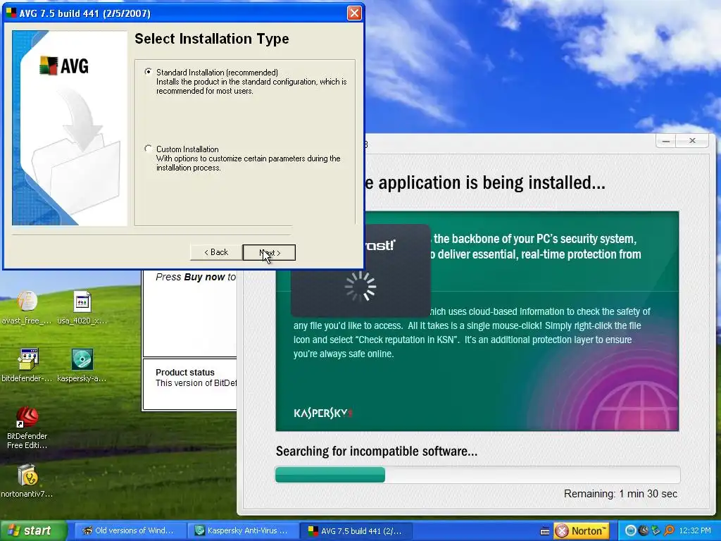Click the orange magnifier tray icon
This screenshot has height=541, width=721.
[669, 531]
